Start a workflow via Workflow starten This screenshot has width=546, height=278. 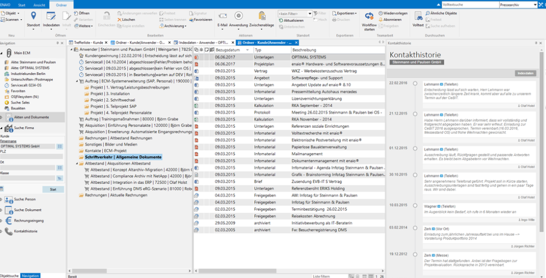pyautogui.click(x=369, y=17)
